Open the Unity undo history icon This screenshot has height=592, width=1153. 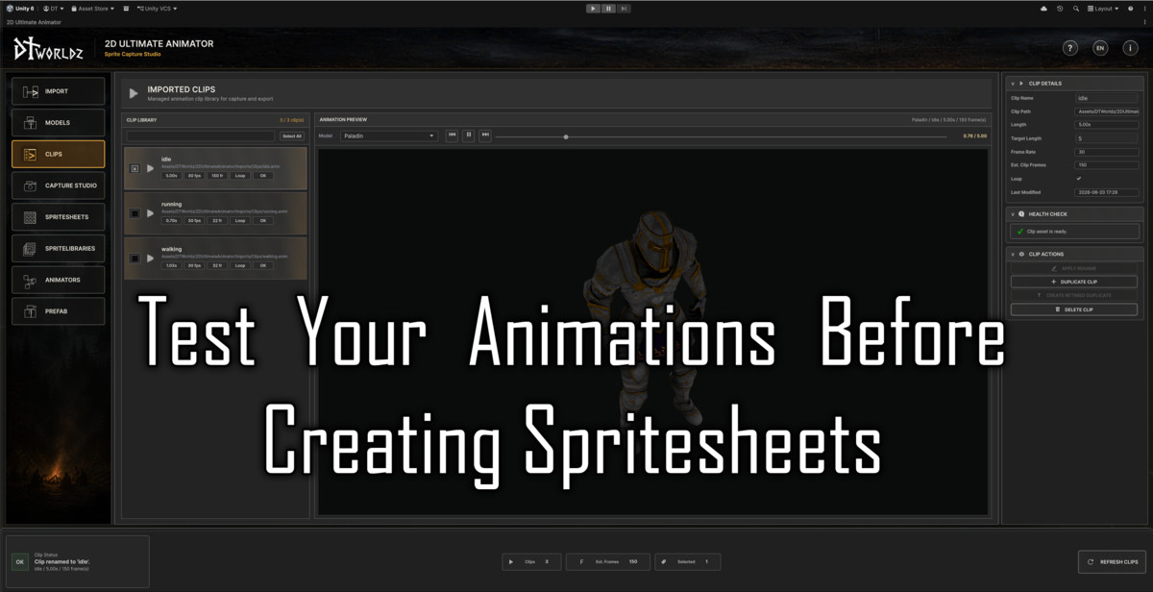(x=1060, y=9)
